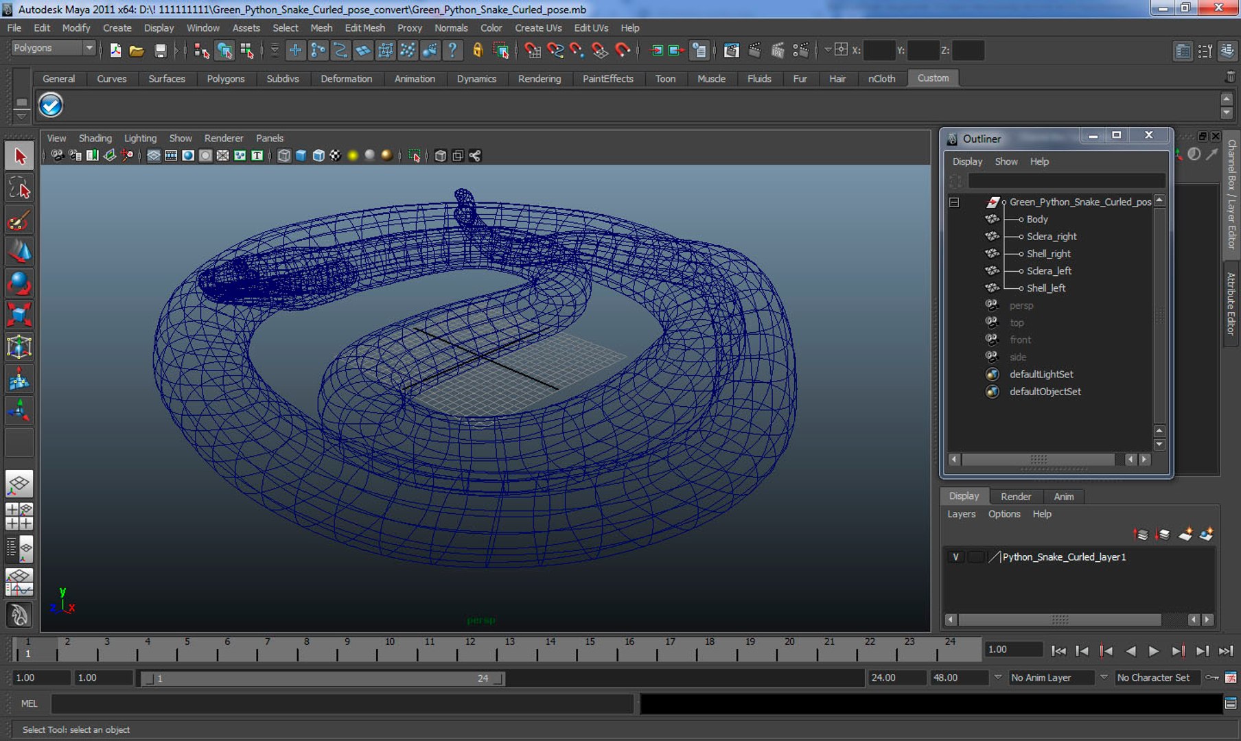Screen dimensions: 1241x741
Task: Open the Create UVs menu
Action: tap(538, 28)
